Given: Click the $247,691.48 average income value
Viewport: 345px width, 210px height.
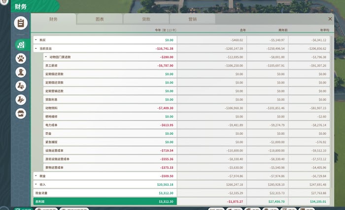Looking at the screenshot, I should click(x=318, y=184).
